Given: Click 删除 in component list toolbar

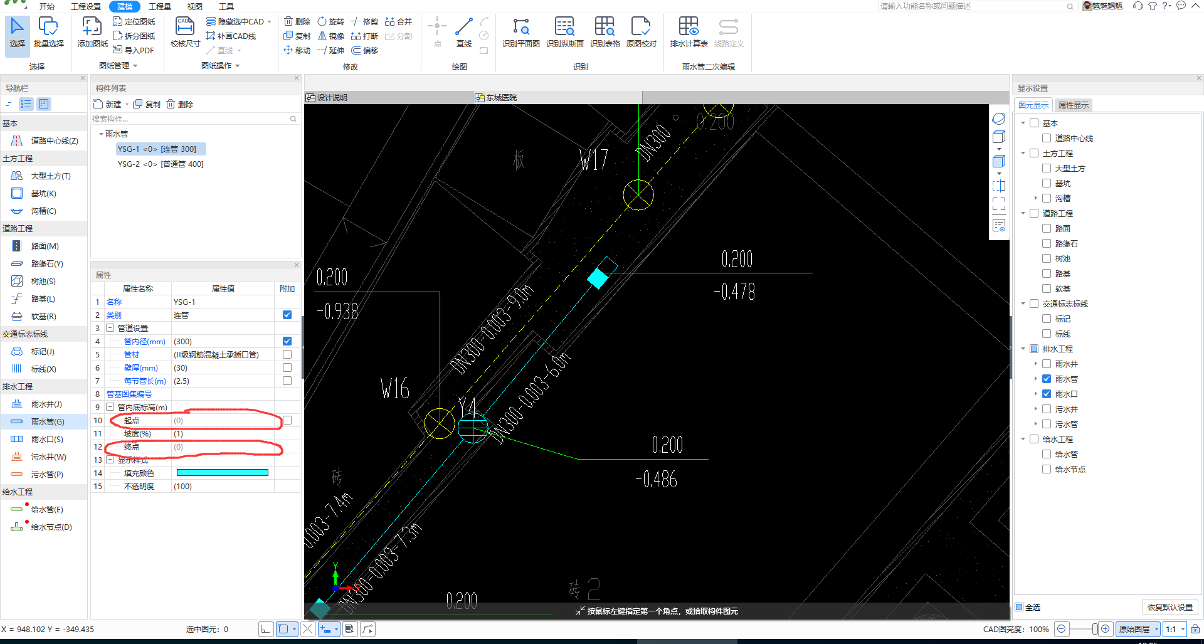Looking at the screenshot, I should (180, 104).
